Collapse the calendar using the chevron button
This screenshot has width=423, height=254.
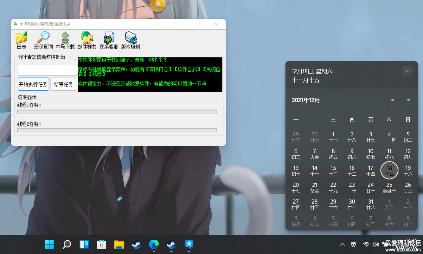point(407,71)
